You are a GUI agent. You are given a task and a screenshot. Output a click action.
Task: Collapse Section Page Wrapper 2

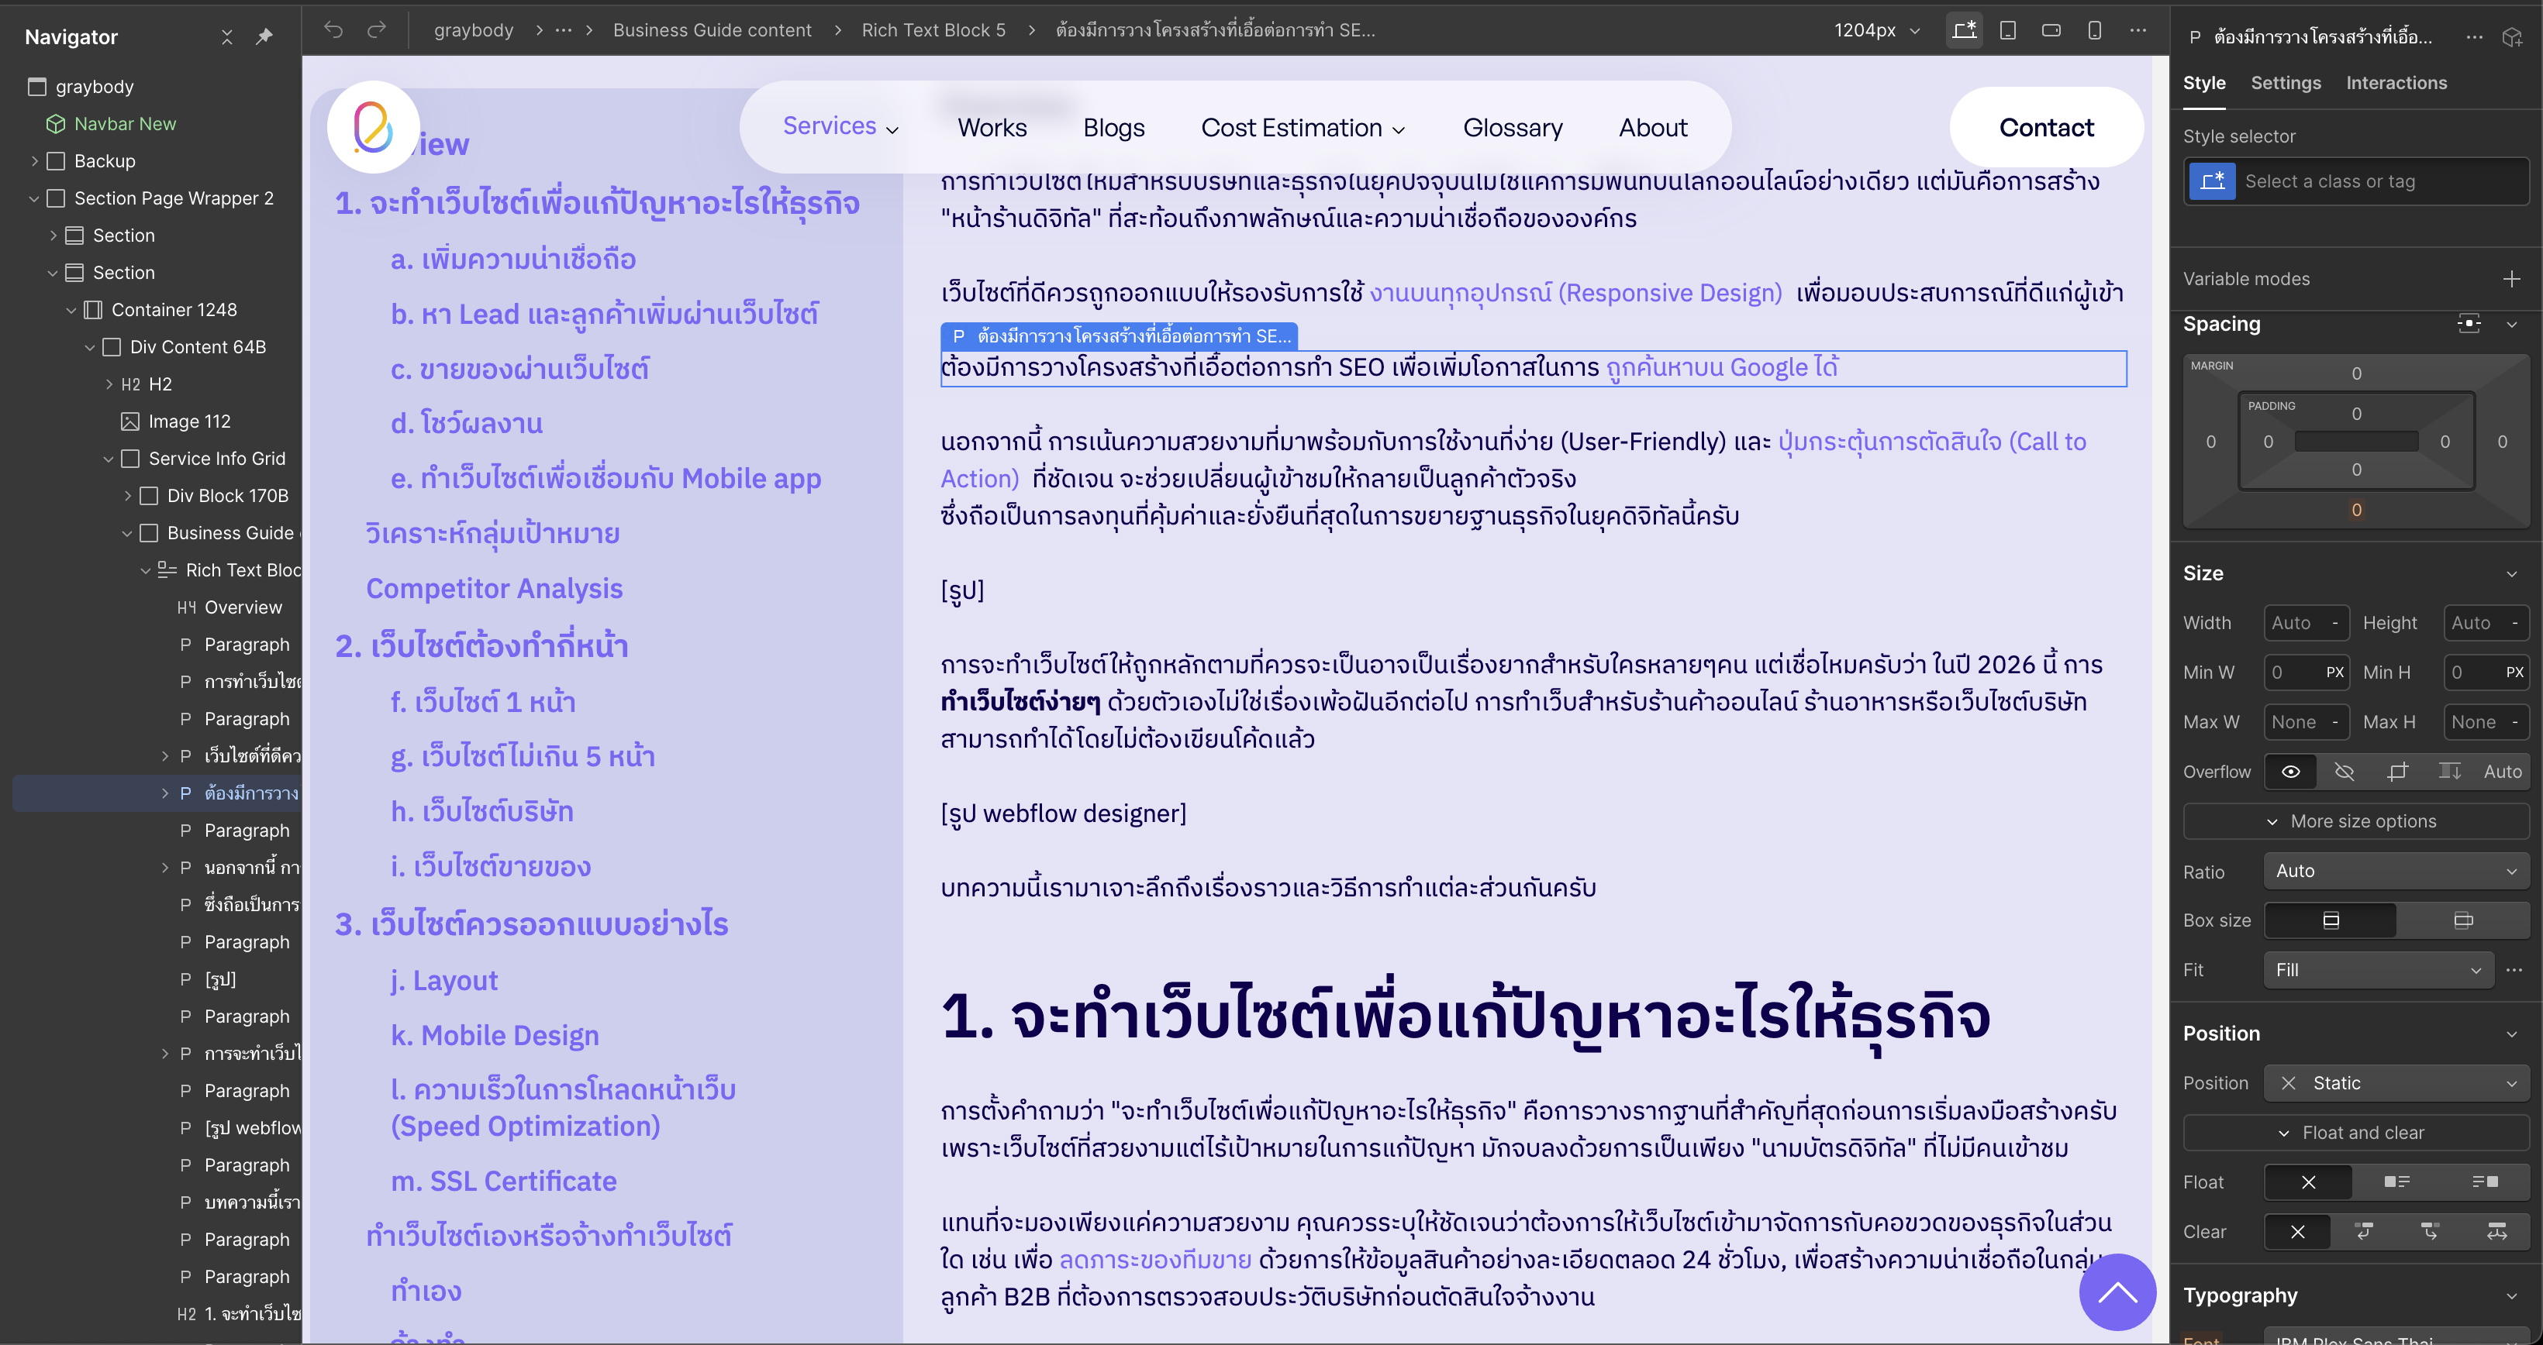point(35,198)
